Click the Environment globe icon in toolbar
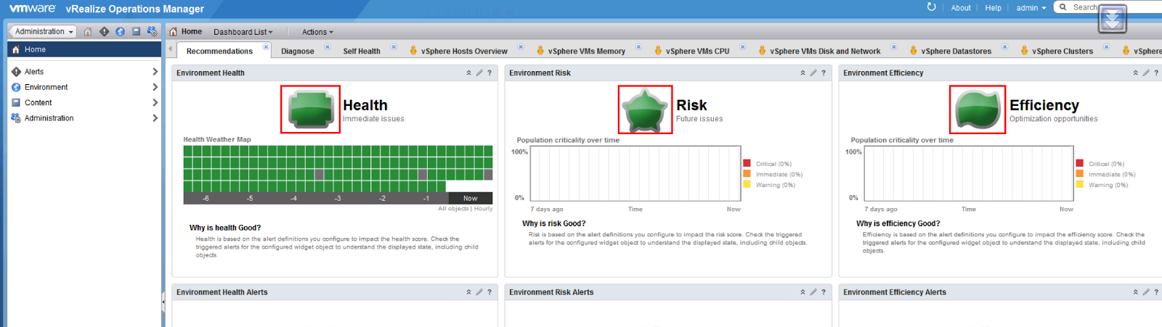1162x327 pixels. tap(120, 32)
